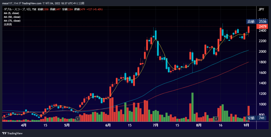The width and height of the screenshot is (271, 137).
Task: Click the 1400 price axis value
Action: [262, 83]
